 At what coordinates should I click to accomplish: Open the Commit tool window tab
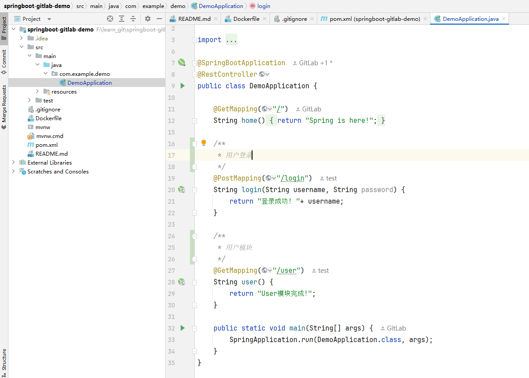(x=4, y=62)
